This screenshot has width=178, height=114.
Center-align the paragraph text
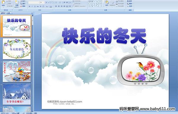tap(59, 7)
